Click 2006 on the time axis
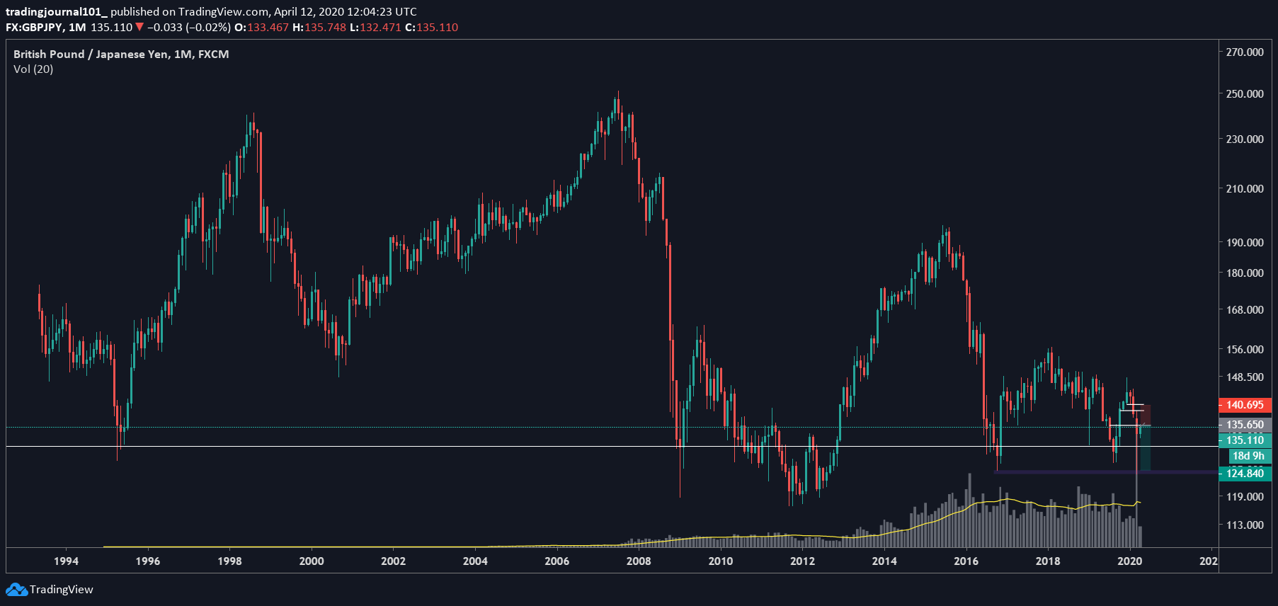The image size is (1278, 606). 557,561
